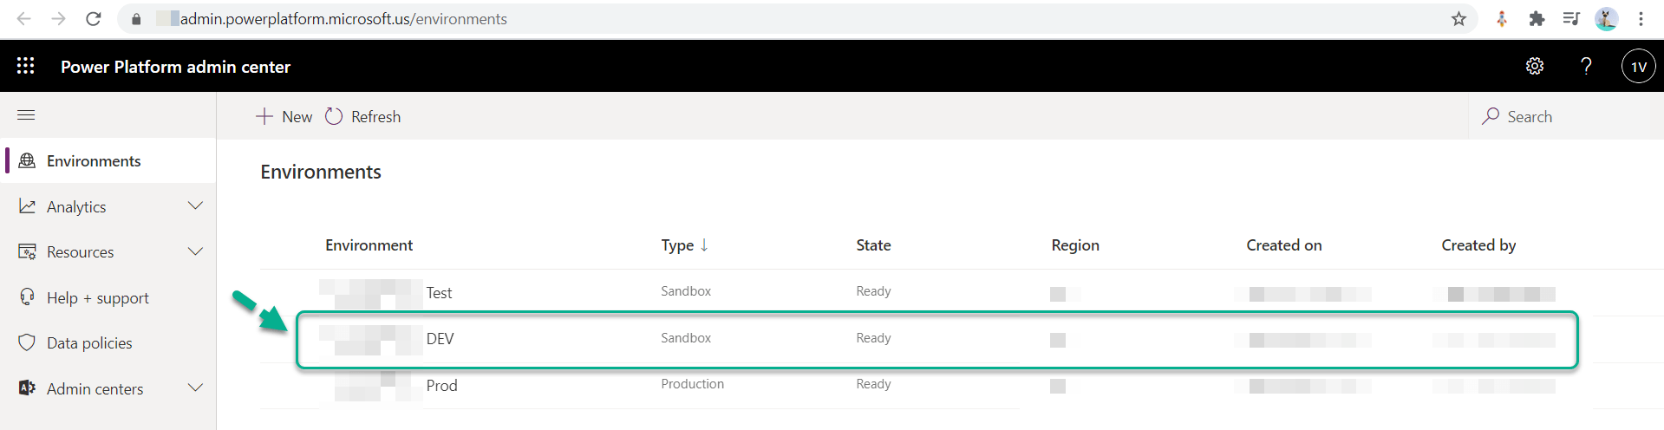The image size is (1664, 430).
Task: Click the Help question mark icon
Action: 1586,66
